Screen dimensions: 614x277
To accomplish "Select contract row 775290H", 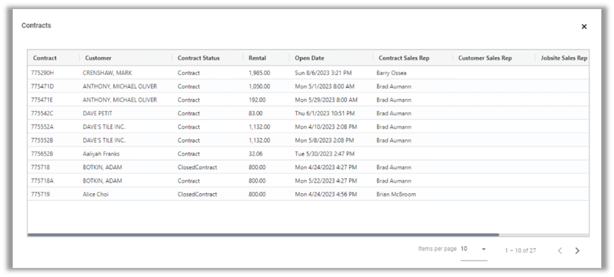I will 42,73.
